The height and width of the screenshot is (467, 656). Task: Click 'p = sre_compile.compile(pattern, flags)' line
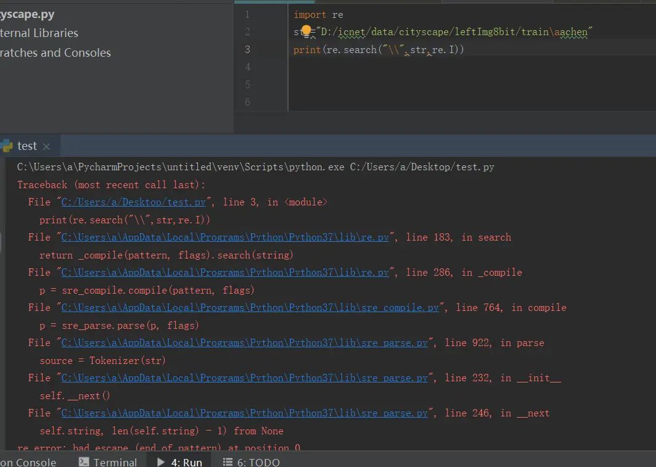click(147, 290)
